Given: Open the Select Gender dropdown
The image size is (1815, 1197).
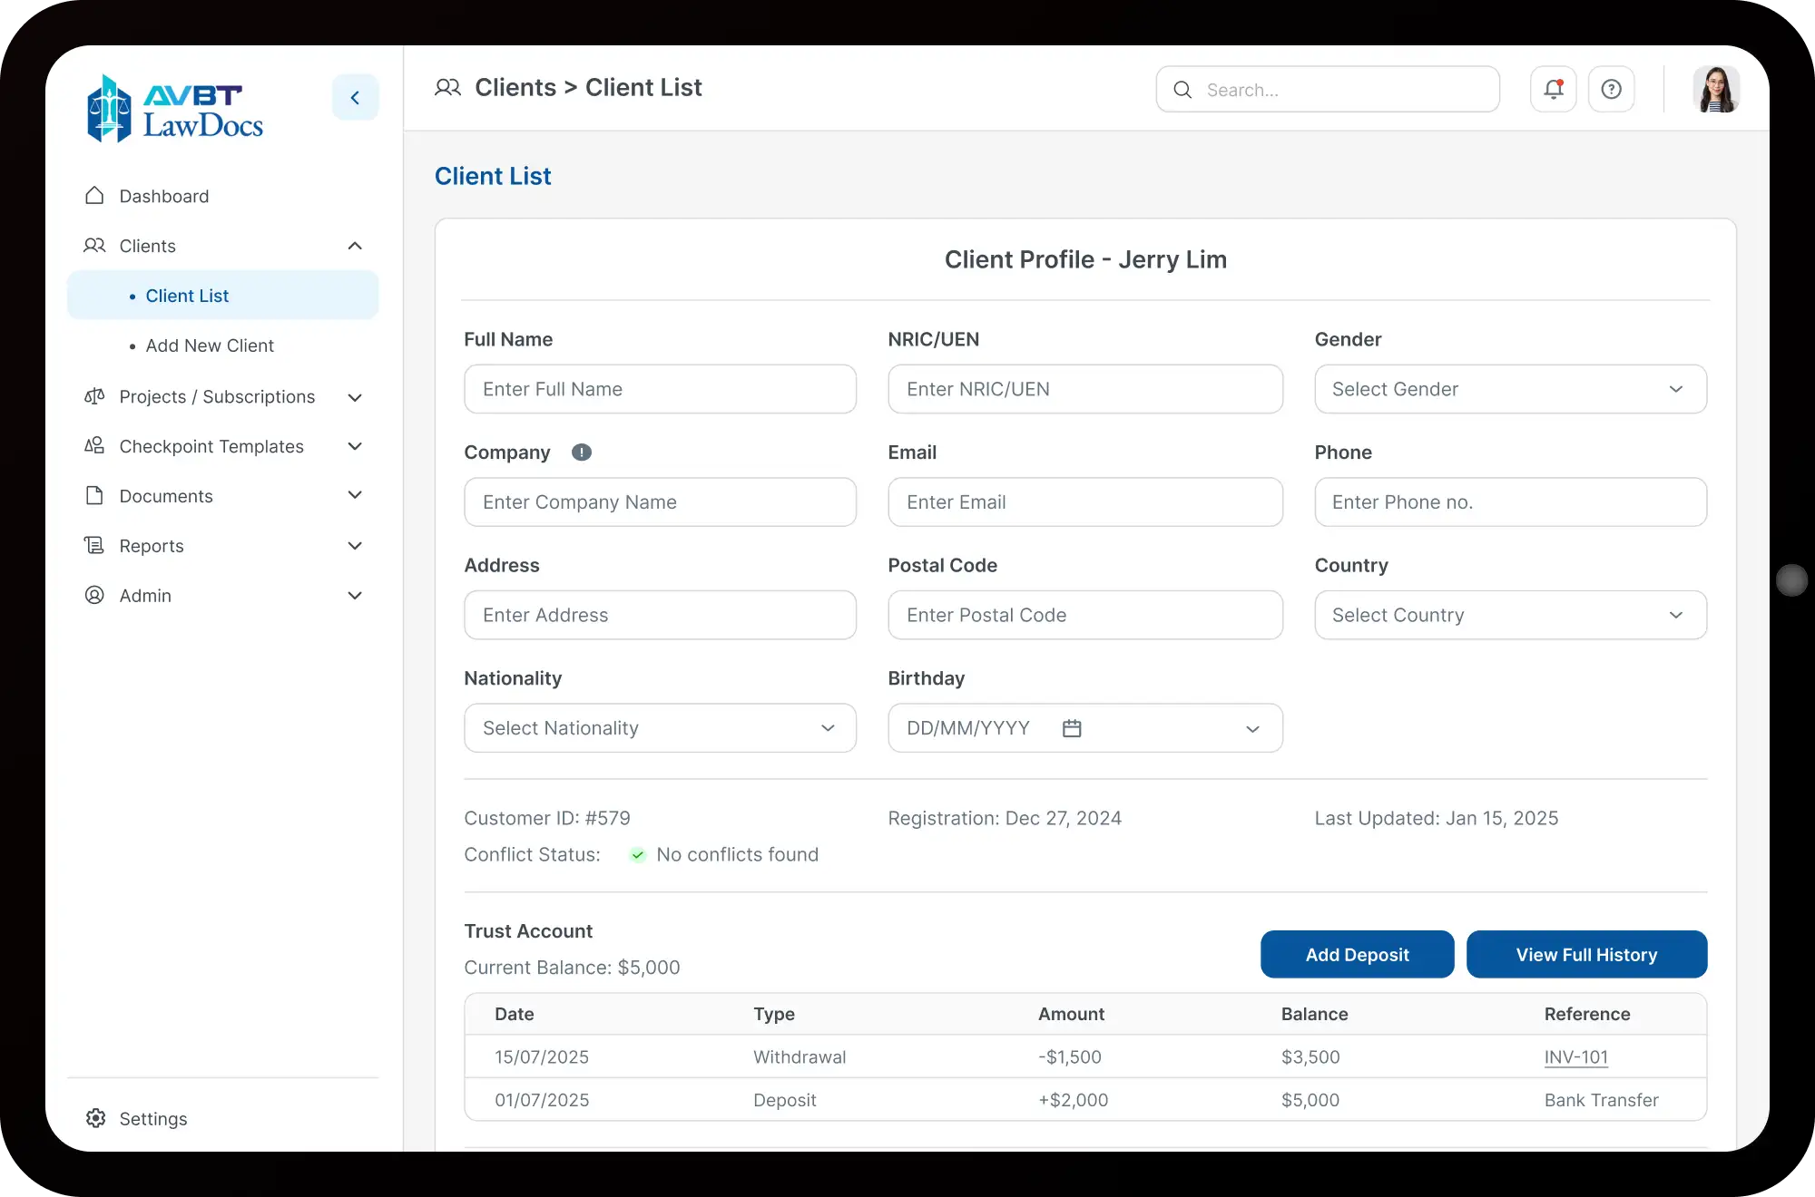Looking at the screenshot, I should [x=1510, y=389].
